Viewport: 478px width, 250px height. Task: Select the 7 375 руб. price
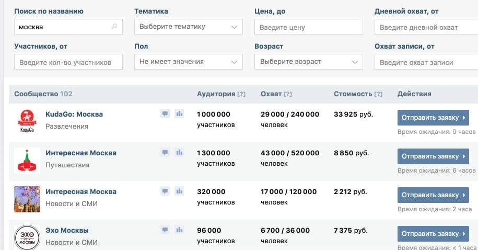tap(351, 231)
